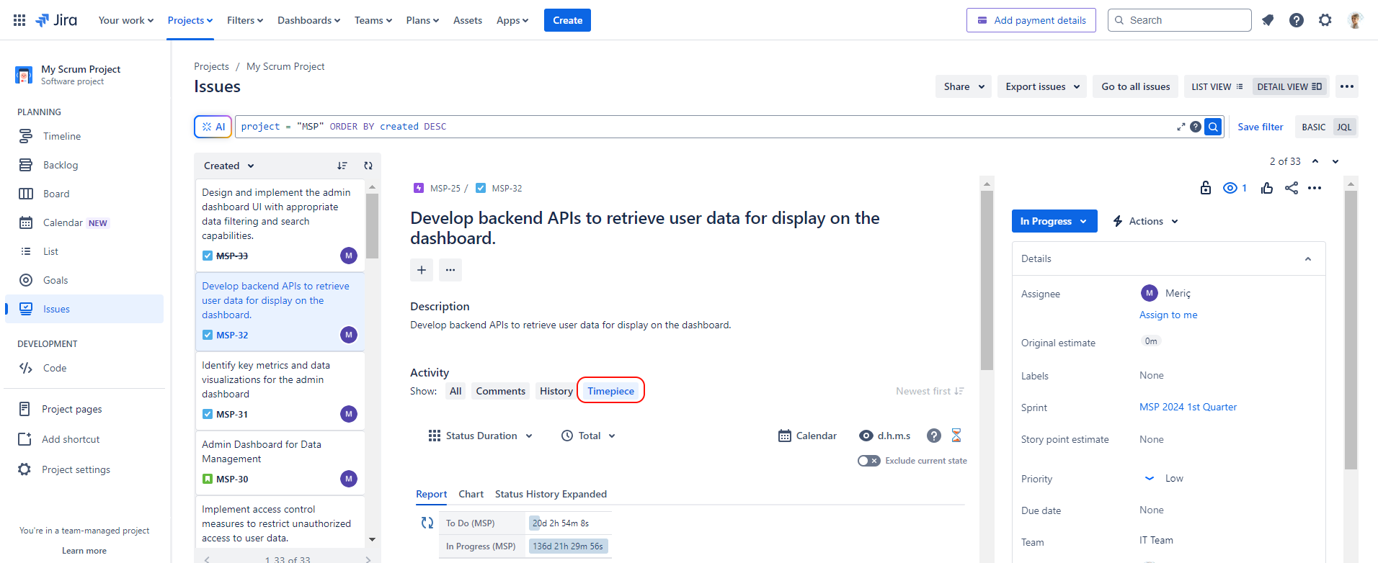Image resolution: width=1378 pixels, height=563 pixels.
Task: Toggle Exclude current state switch
Action: tap(868, 461)
